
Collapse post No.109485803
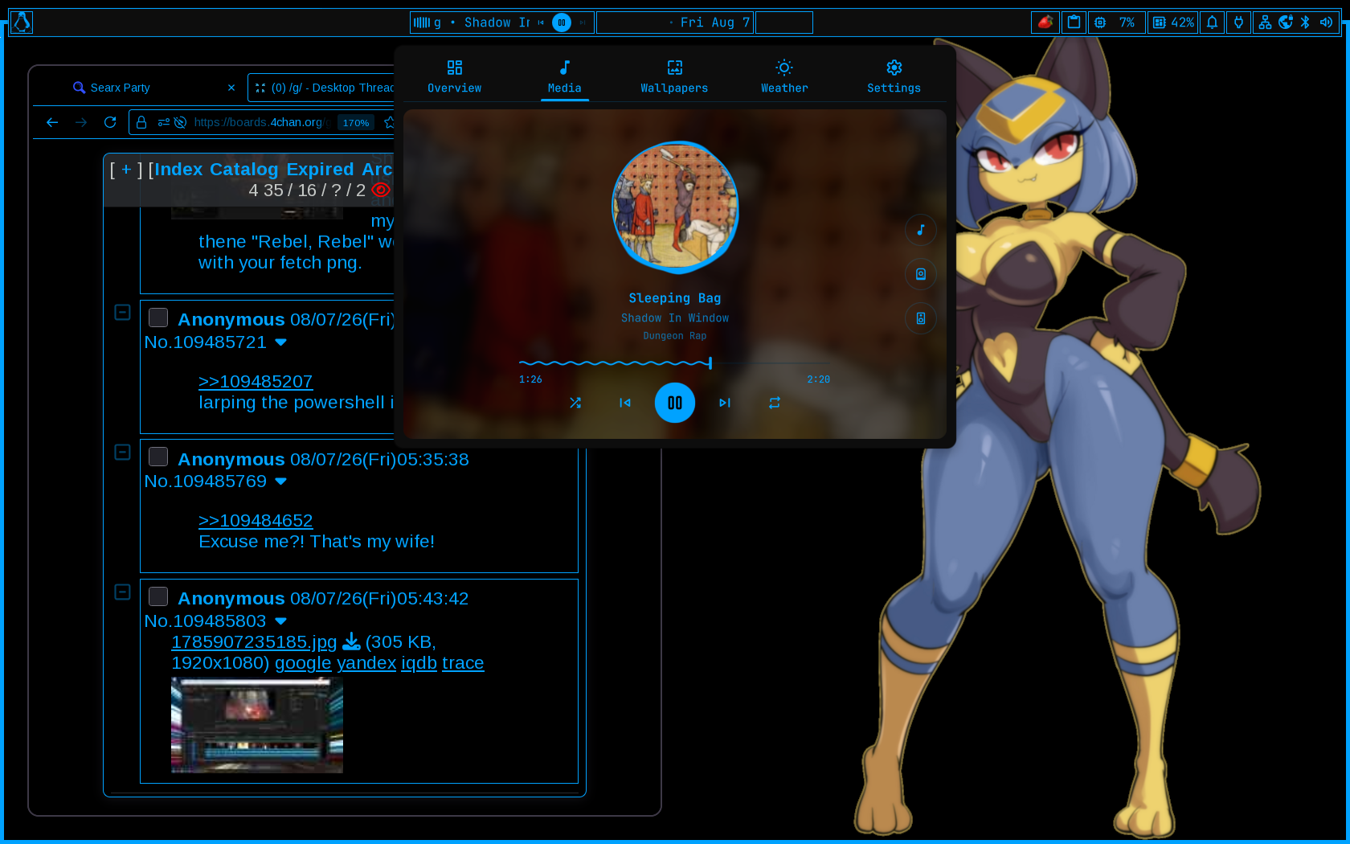click(122, 592)
